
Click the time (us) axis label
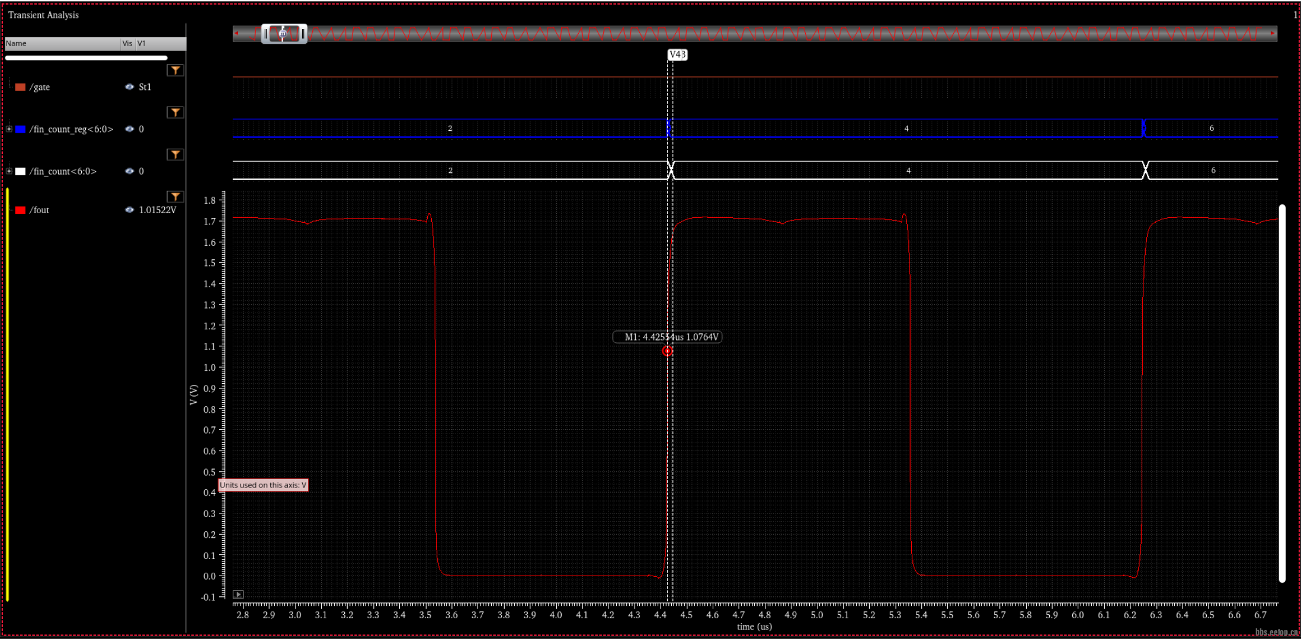754,627
